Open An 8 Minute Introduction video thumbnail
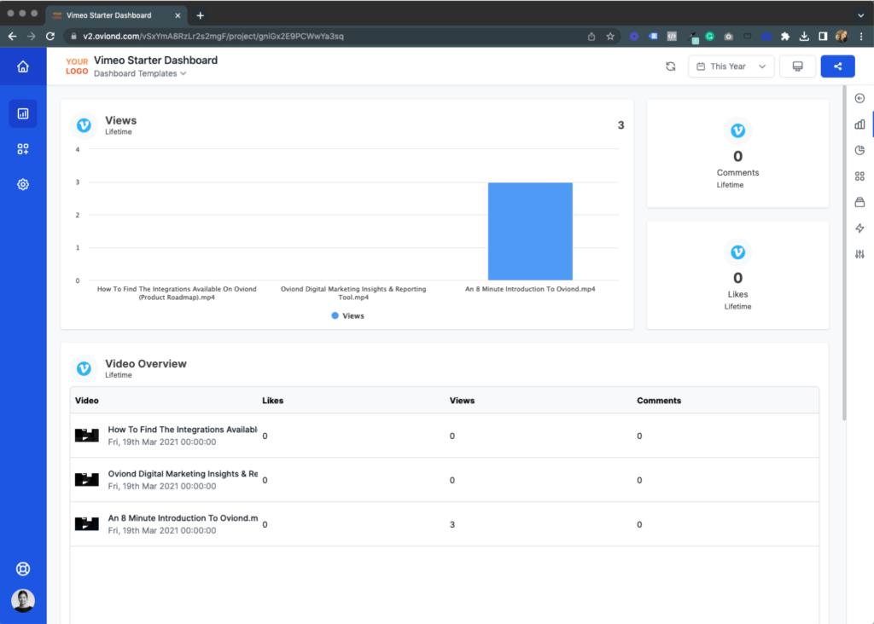The height and width of the screenshot is (624, 874). point(87,523)
